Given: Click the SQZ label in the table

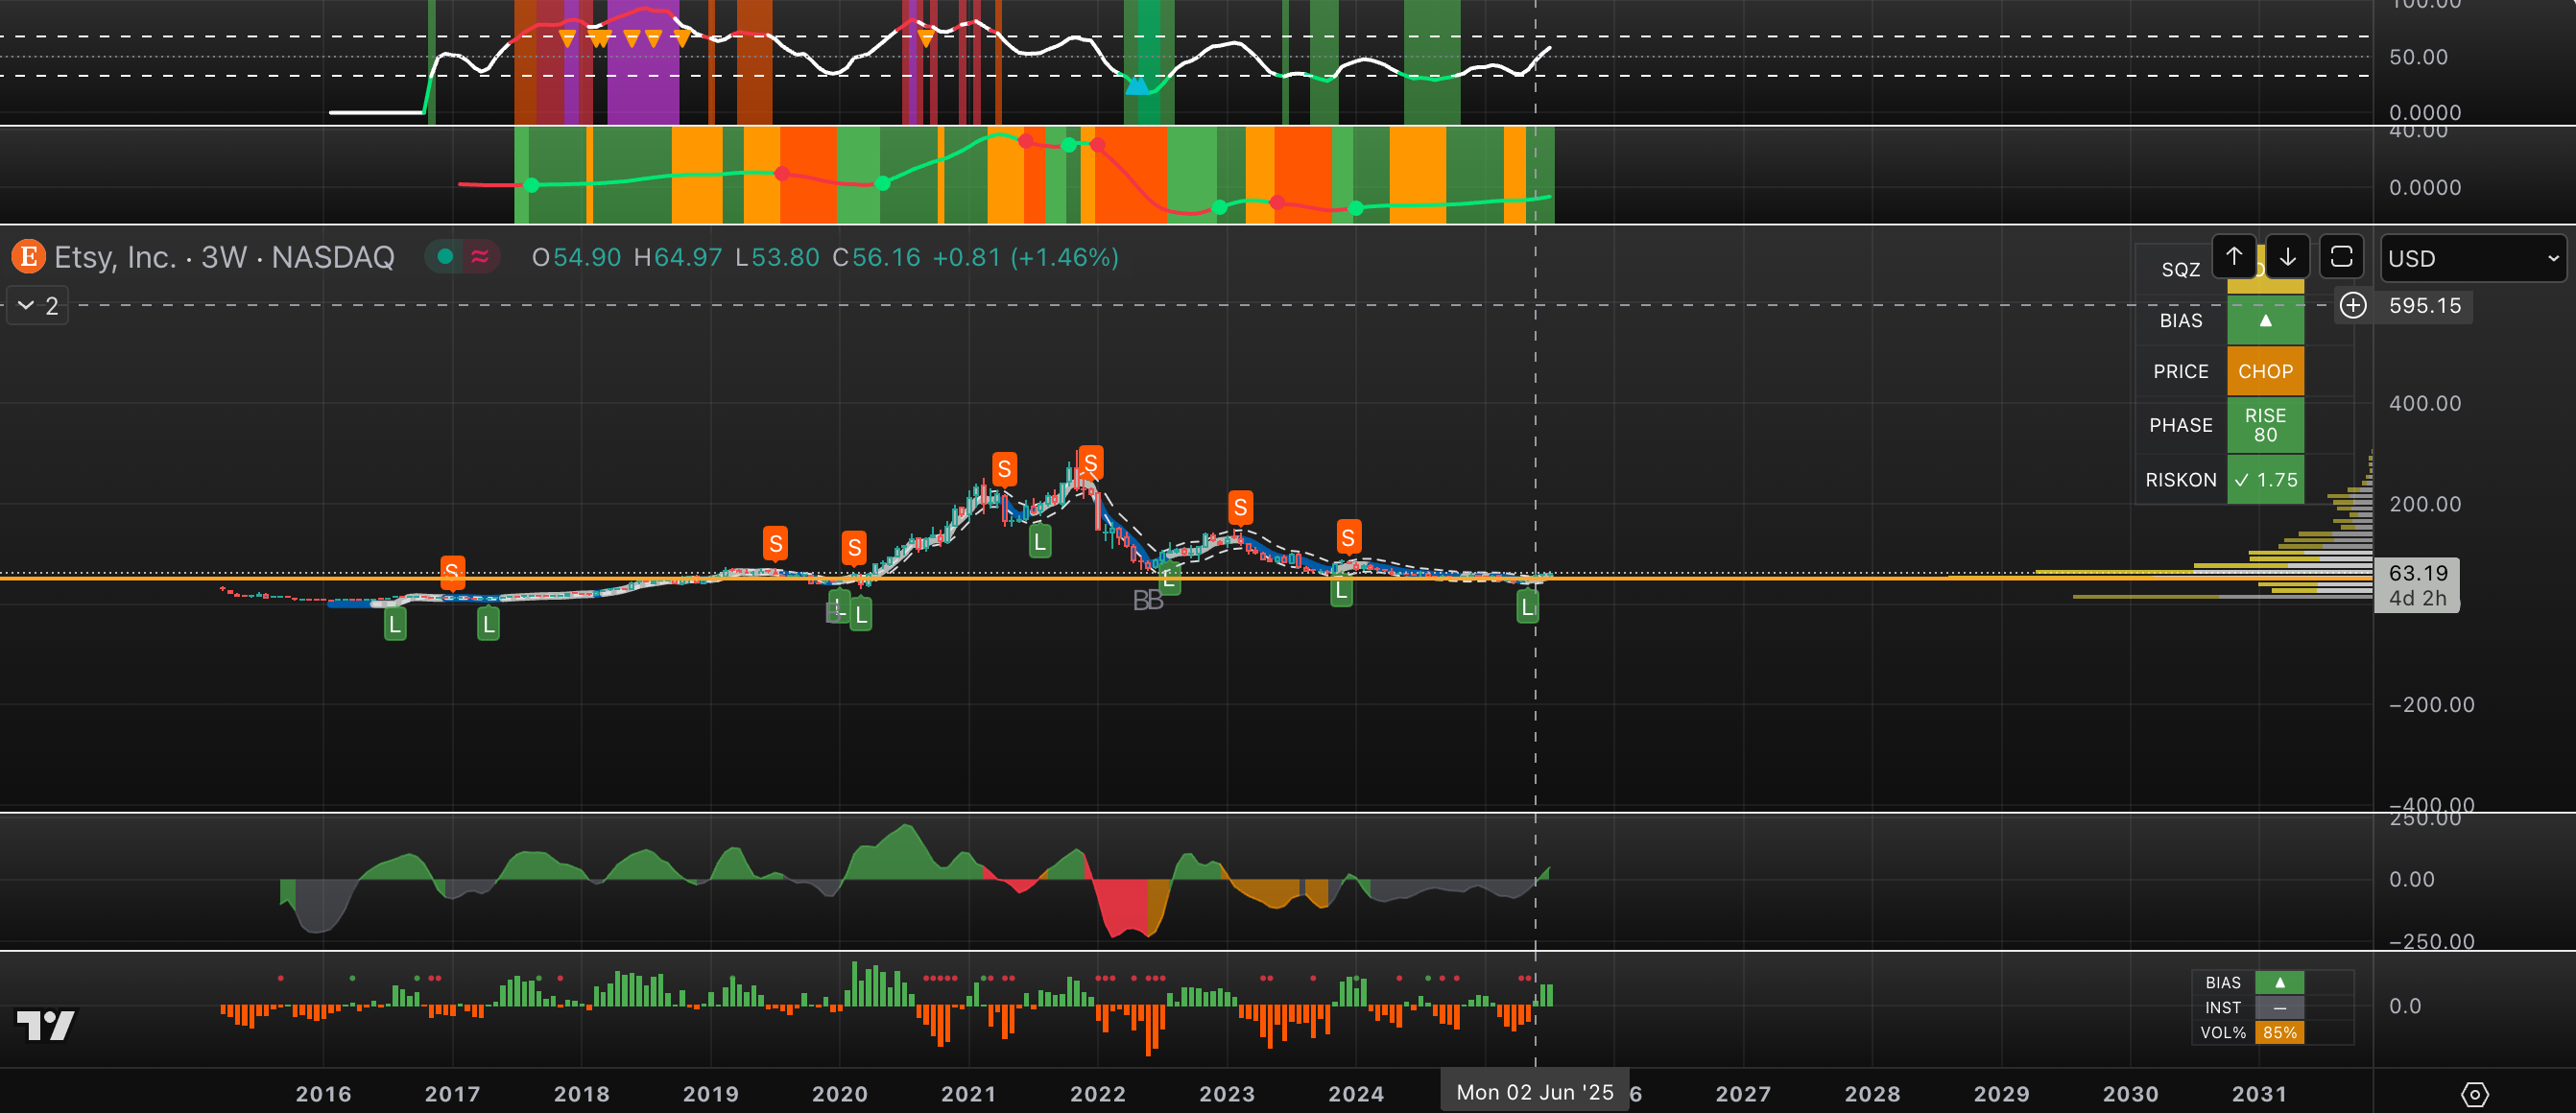Looking at the screenshot, I should pos(2180,270).
